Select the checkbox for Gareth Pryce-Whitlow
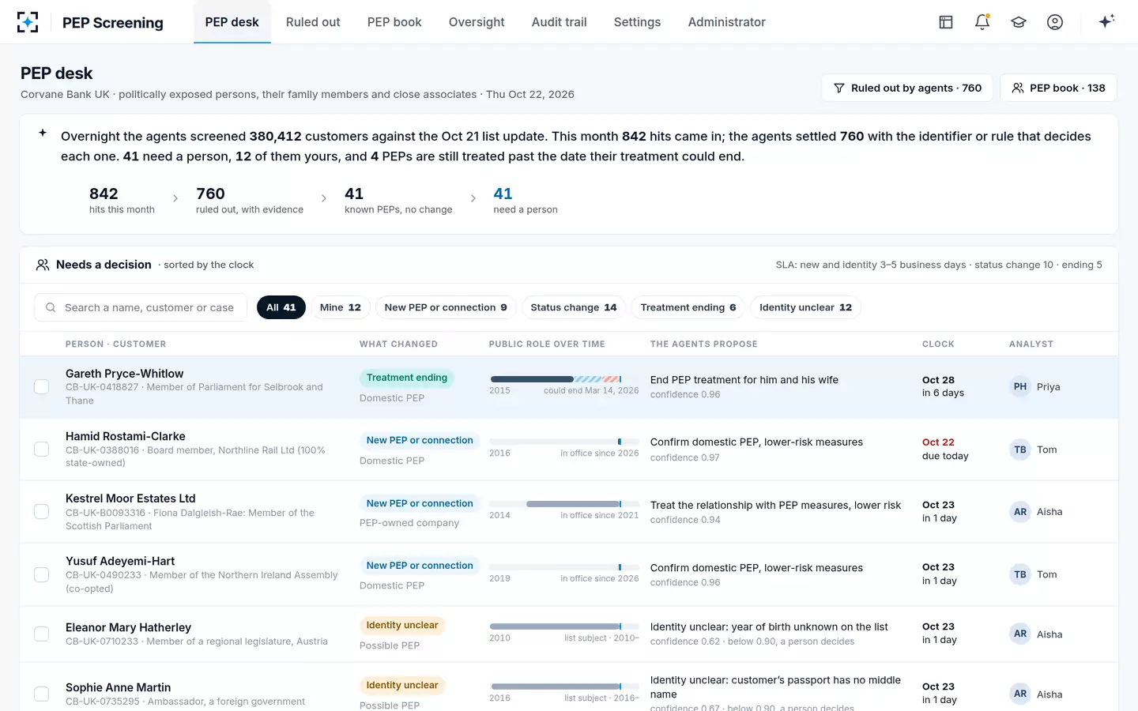 point(42,386)
